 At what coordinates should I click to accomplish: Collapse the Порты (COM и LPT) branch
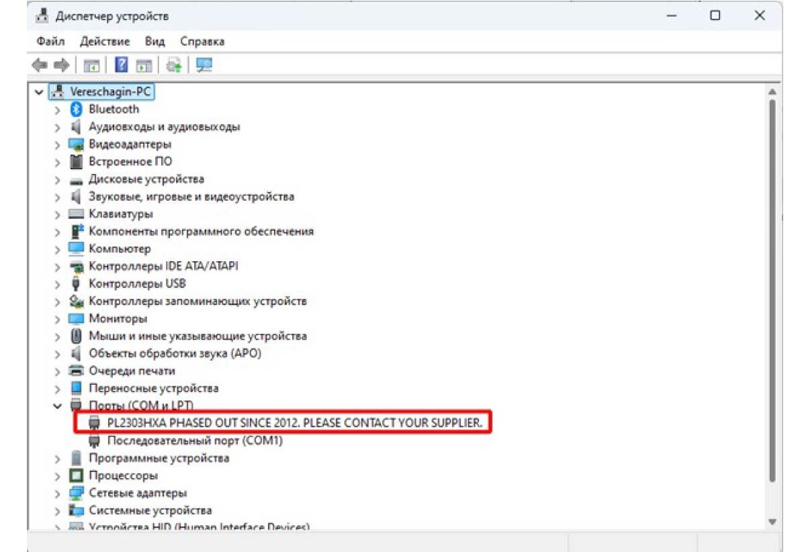click(58, 406)
